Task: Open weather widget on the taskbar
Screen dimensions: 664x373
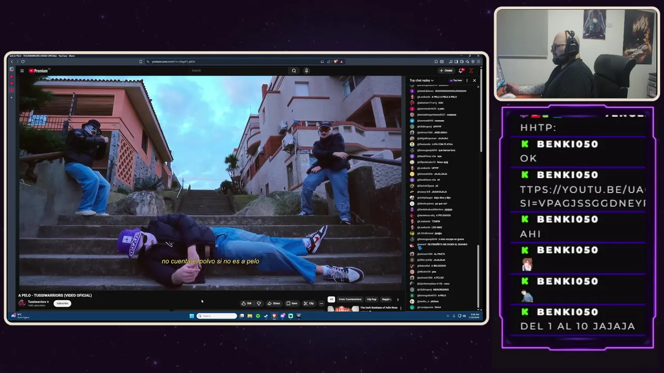Action: 20,316
